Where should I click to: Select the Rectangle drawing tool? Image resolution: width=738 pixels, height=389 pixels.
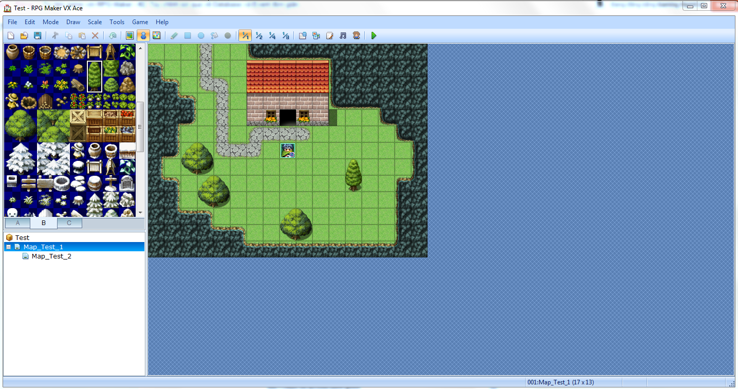pos(187,35)
